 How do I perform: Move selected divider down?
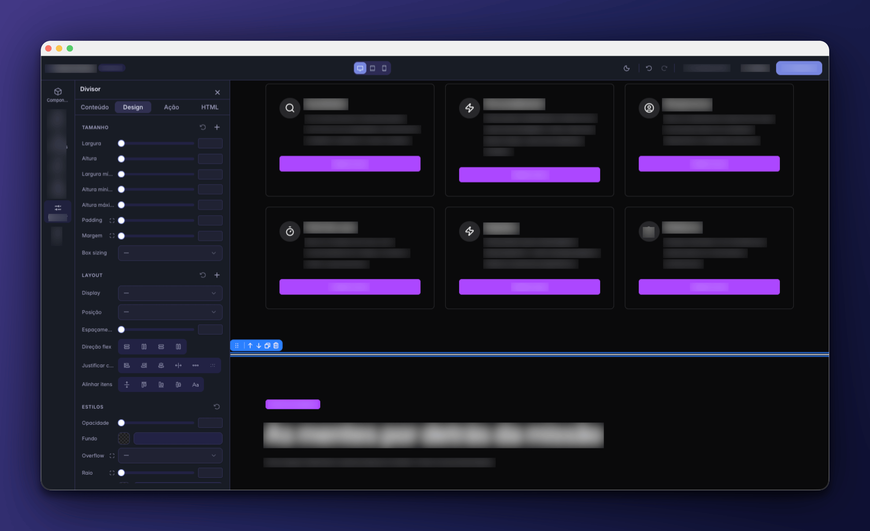coord(259,345)
